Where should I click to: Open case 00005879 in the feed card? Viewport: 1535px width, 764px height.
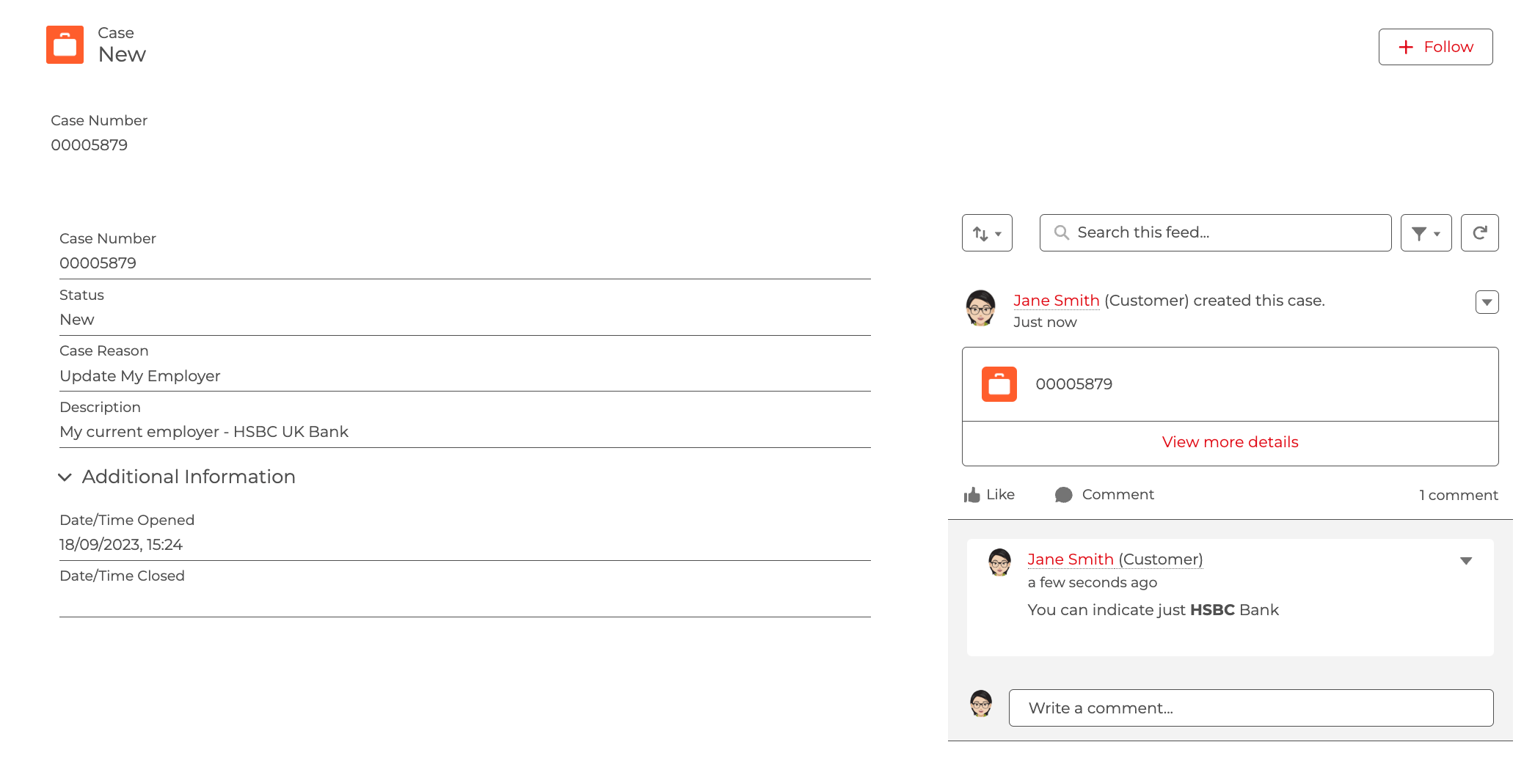tap(1073, 384)
